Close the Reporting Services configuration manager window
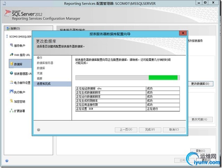The height and width of the screenshot is (168, 222). click(x=213, y=3)
